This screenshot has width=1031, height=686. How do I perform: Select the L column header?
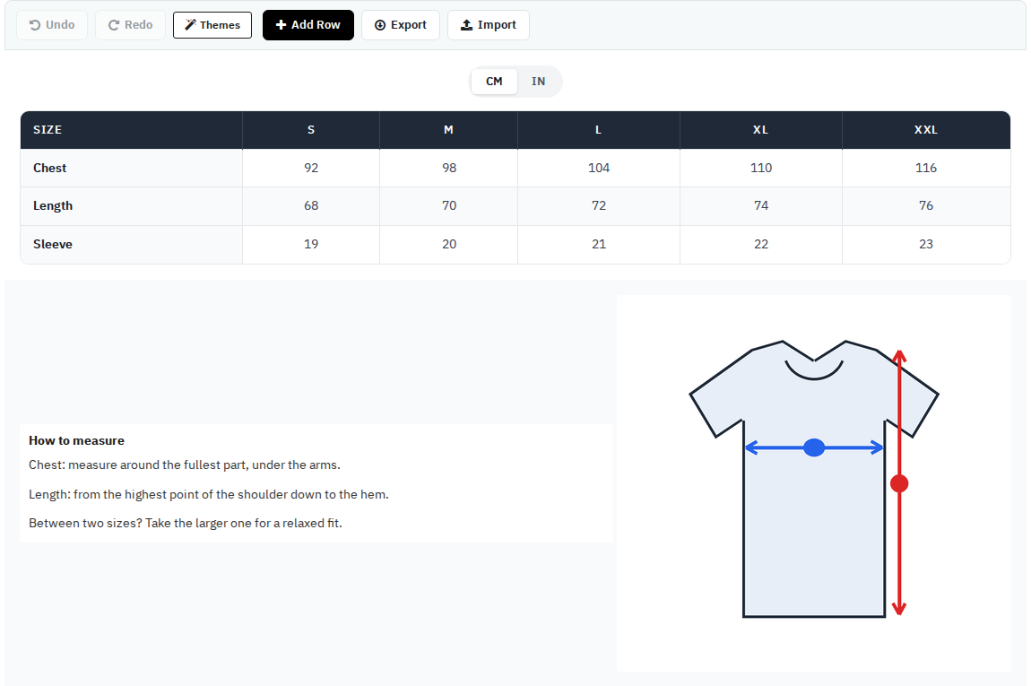pyautogui.click(x=598, y=130)
